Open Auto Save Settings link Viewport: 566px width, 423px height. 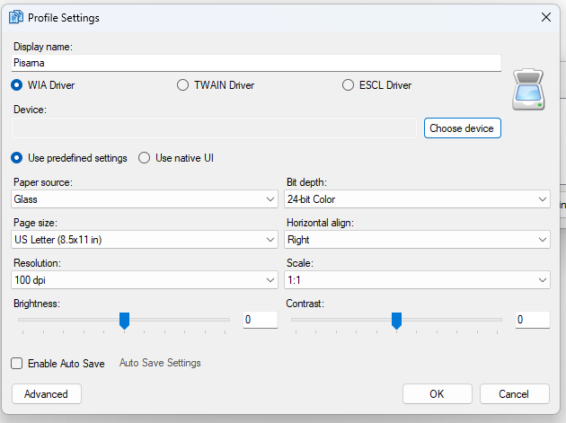pos(160,363)
